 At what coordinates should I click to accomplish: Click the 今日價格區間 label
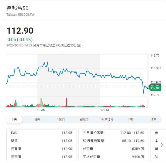click(x=93, y=133)
